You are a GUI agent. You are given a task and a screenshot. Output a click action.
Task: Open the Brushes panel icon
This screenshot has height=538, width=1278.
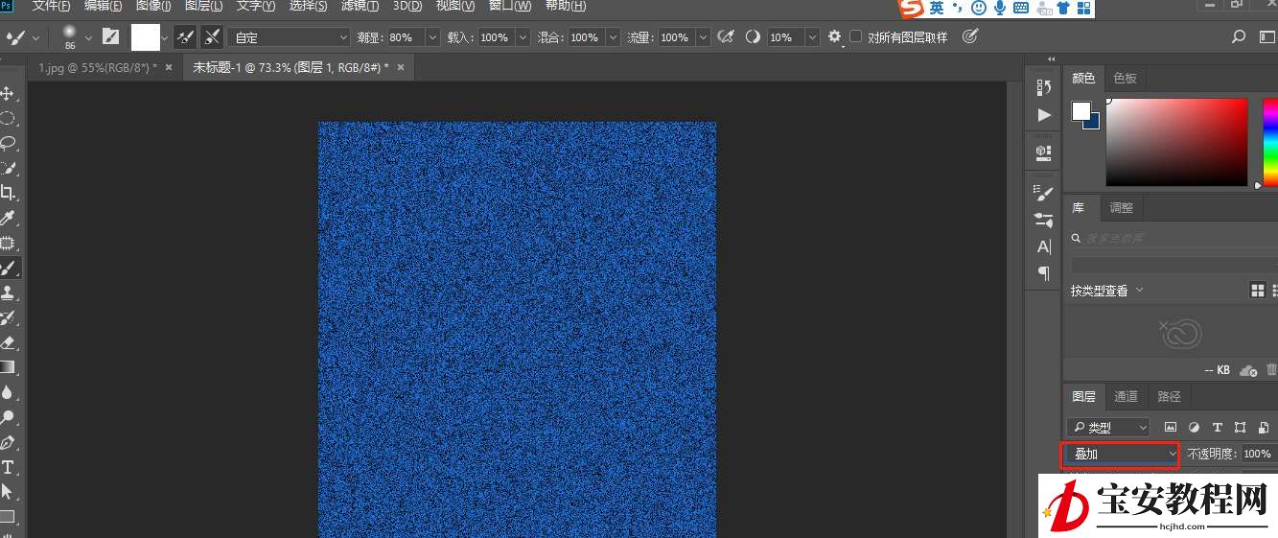[1044, 192]
